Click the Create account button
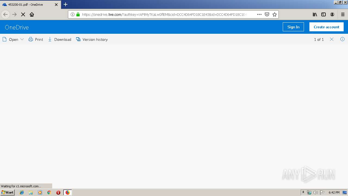Viewport: 348px width, 196px height. point(327,27)
